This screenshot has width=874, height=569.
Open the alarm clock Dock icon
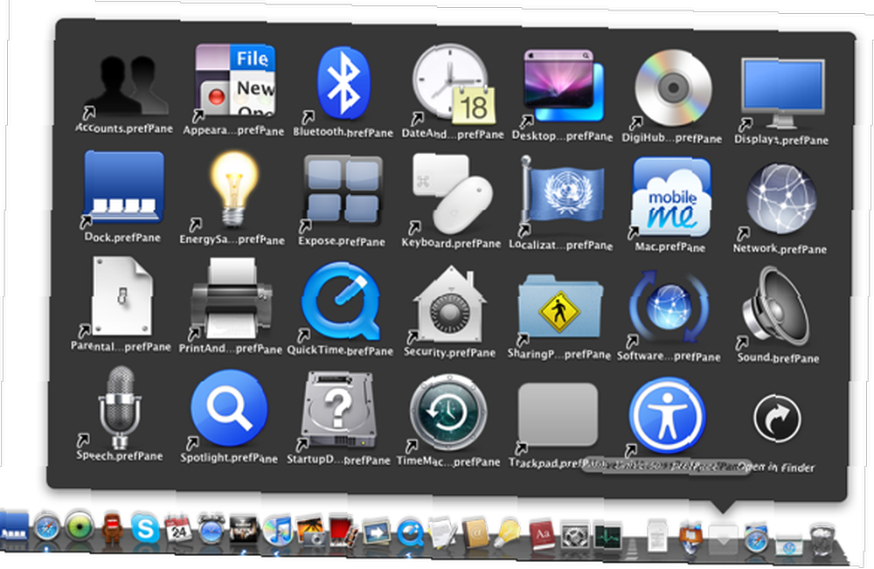coord(212,529)
